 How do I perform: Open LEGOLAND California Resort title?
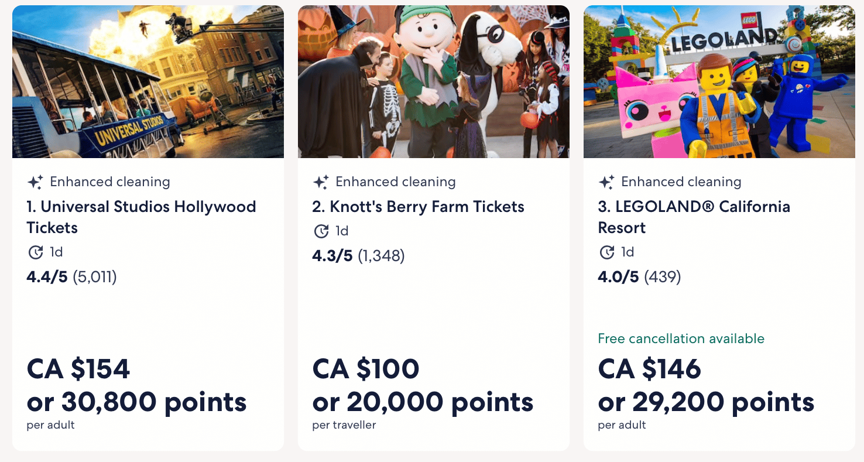(x=694, y=217)
